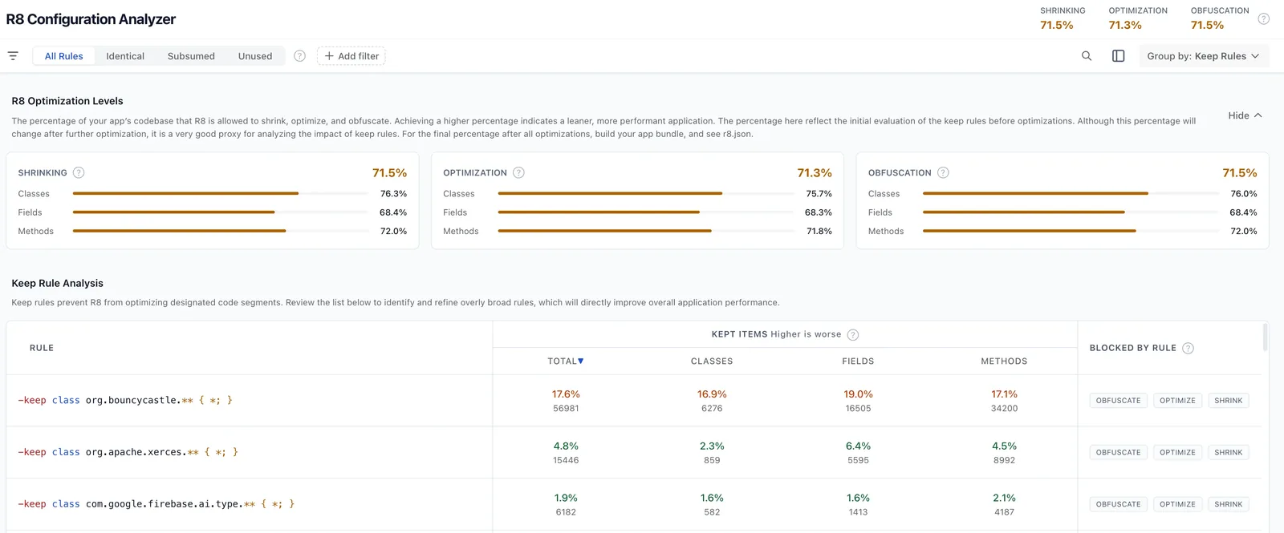Screen dimensions: 1284x533
Task: Click help icon next to Unused tab
Action: (299, 56)
